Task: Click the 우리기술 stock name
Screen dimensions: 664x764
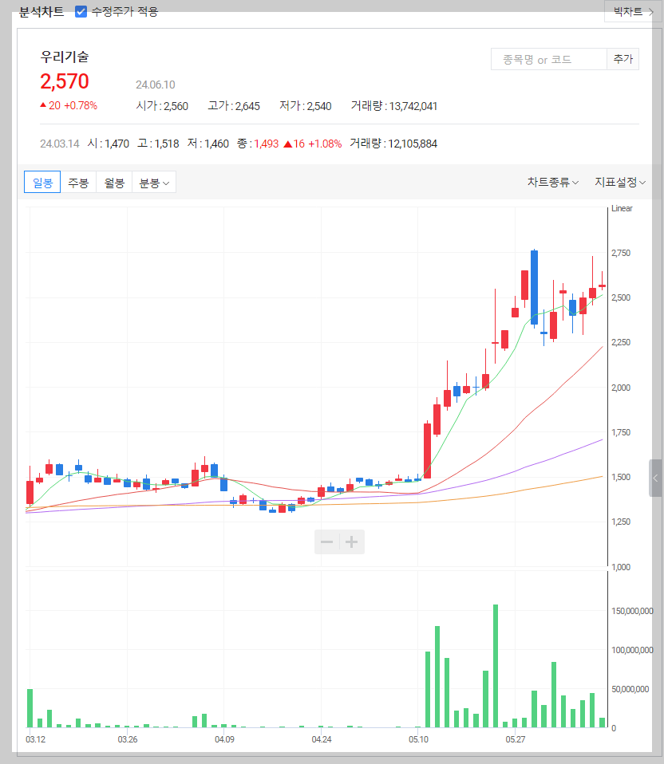Action: click(65, 57)
